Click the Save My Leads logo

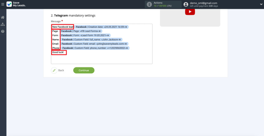click(x=16, y=4)
